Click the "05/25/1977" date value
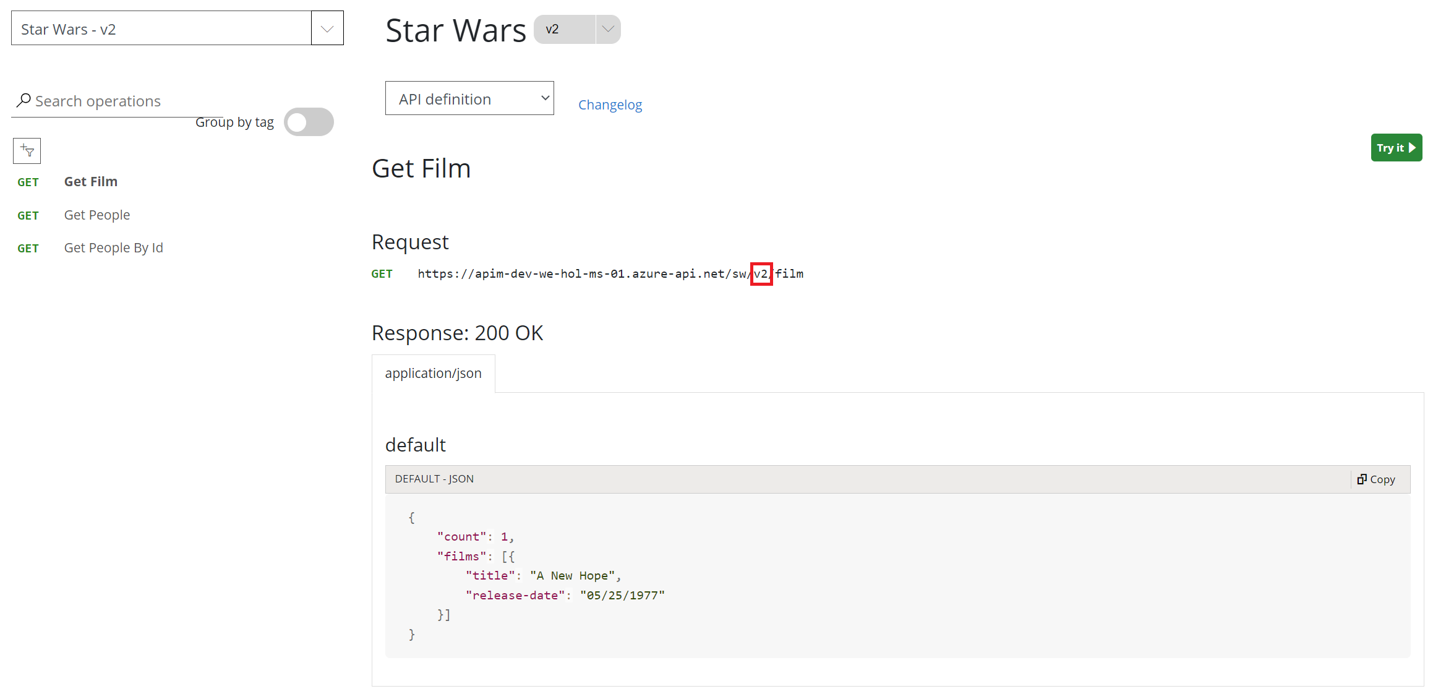This screenshot has height=694, width=1446. point(622,596)
